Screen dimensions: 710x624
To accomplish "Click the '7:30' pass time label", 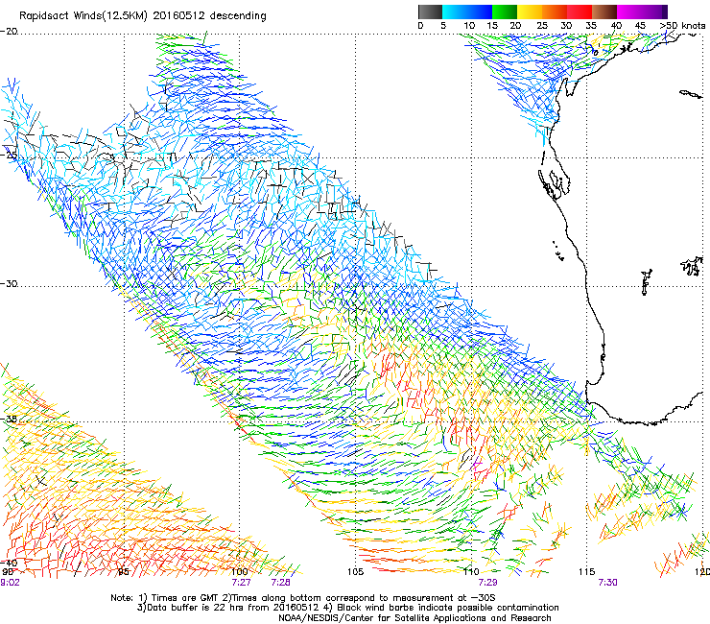I will (x=607, y=583).
